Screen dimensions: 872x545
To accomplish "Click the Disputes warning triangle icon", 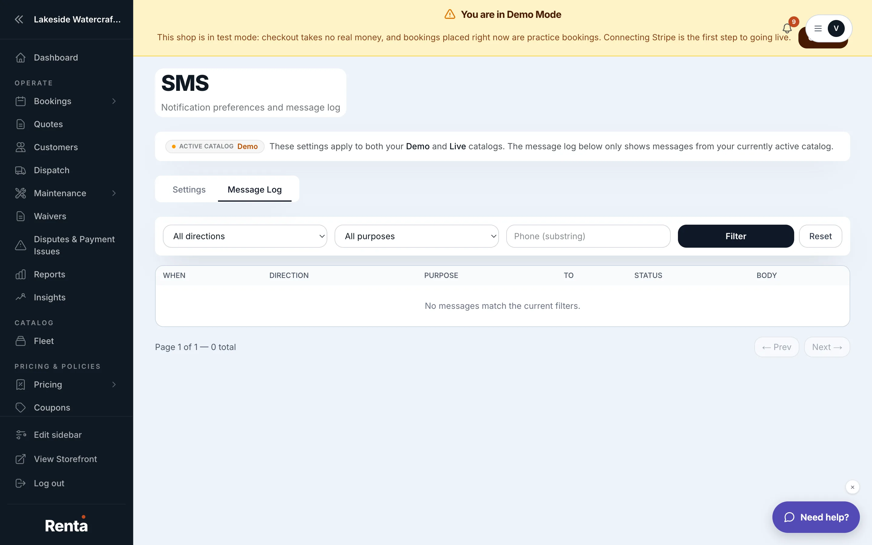I will point(21,246).
